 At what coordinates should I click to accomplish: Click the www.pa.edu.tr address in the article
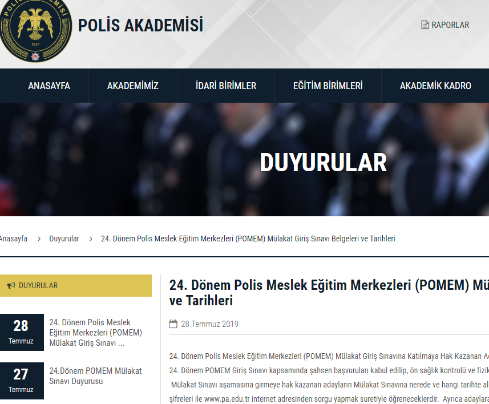pyautogui.click(x=227, y=399)
